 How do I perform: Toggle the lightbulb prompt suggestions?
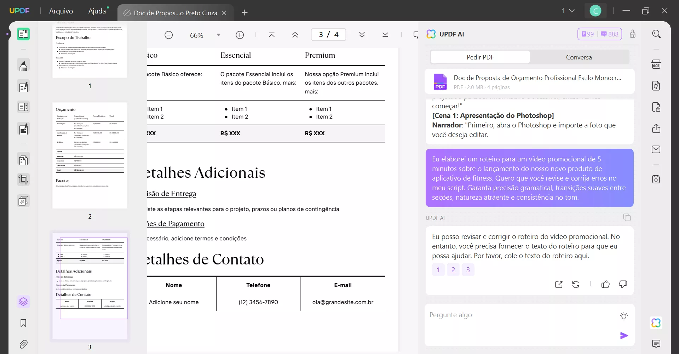pos(624,316)
